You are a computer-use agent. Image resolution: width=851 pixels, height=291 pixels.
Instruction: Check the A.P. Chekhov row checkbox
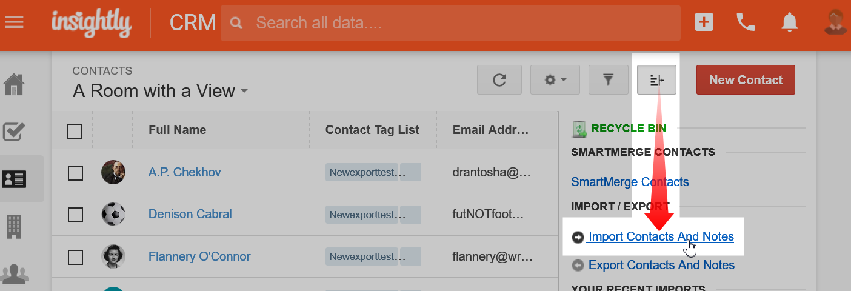pyautogui.click(x=75, y=173)
